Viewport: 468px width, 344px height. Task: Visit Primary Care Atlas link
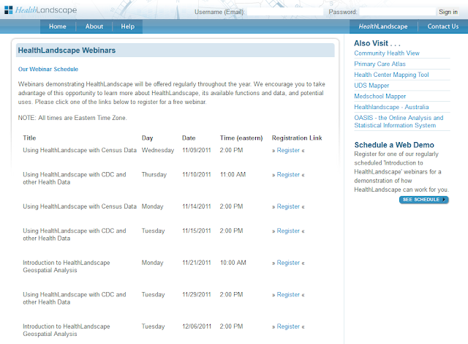tap(380, 64)
